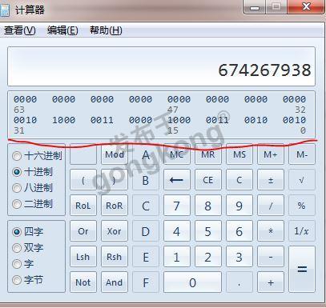Viewport: 326px width, 308px height.
Task: Click the decimal point button
Action: pyautogui.click(x=239, y=282)
